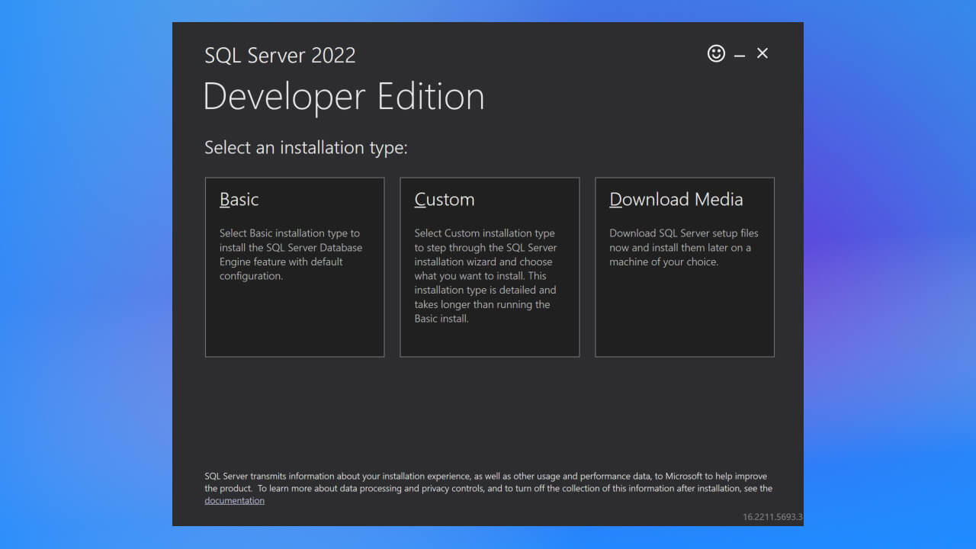The width and height of the screenshot is (976, 549).
Task: Click version number 16.2211.5693.3
Action: (x=772, y=517)
